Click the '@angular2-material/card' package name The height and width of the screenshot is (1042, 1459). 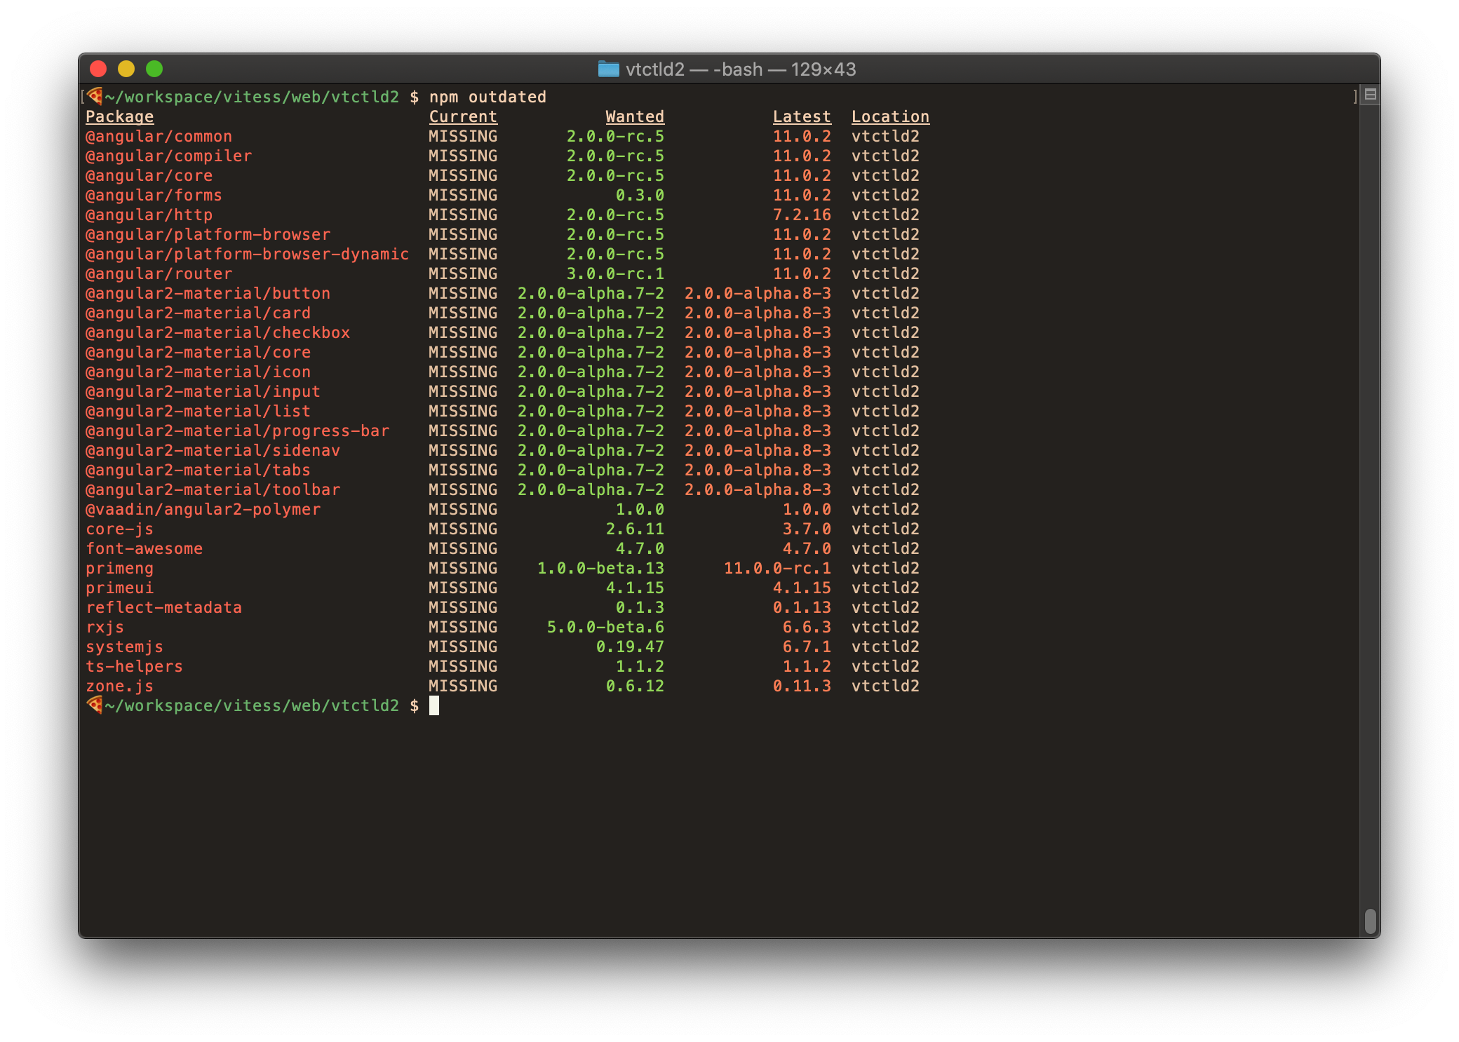(x=199, y=313)
